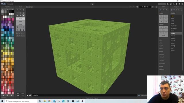Switch brush to Attach mode
184x103 pixels.
coord(20,19)
